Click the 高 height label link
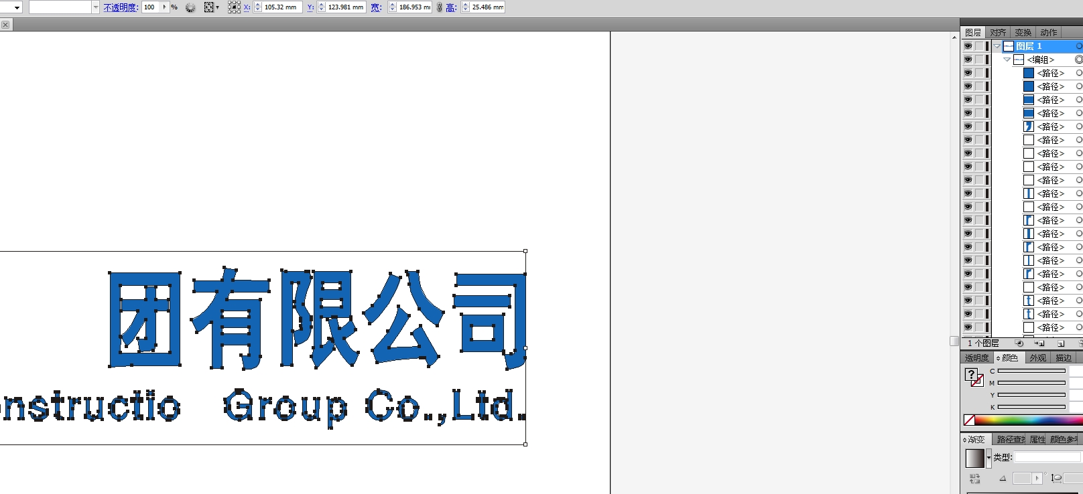 (x=451, y=7)
